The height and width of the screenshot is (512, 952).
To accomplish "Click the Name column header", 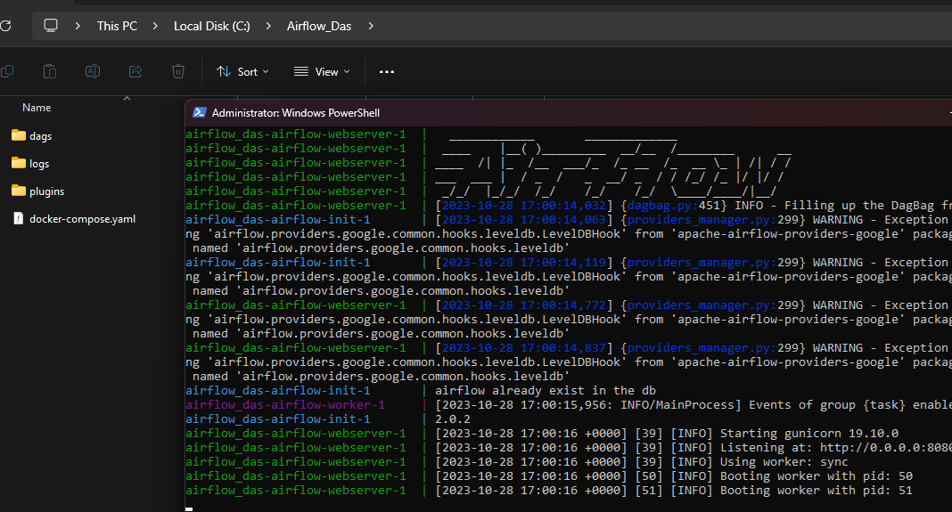I will click(37, 108).
